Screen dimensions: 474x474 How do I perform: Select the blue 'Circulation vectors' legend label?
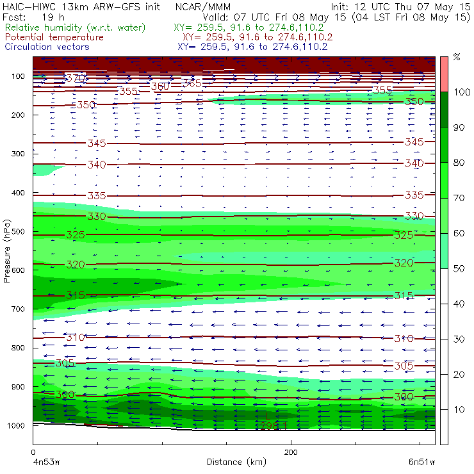47,47
